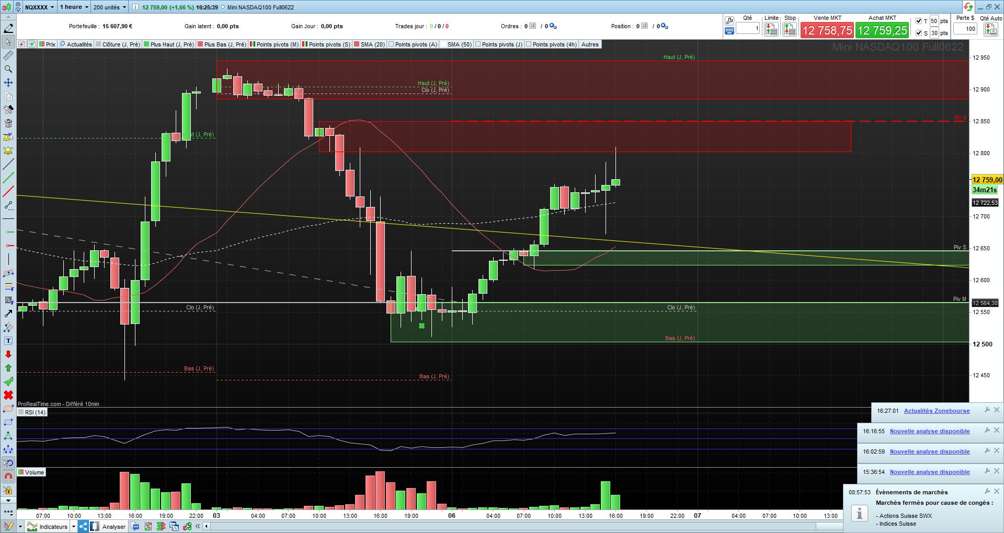Toggle the SMA (50) legend box

click(443, 44)
